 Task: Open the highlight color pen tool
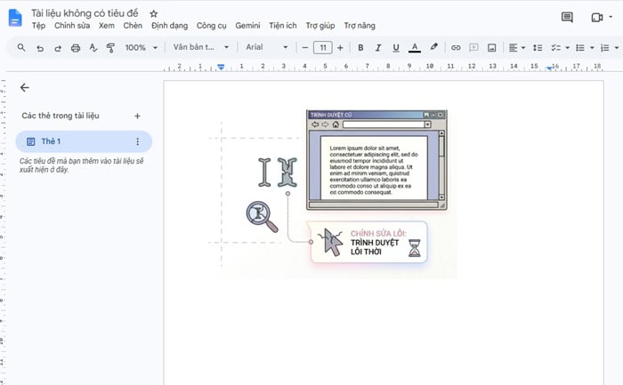[x=434, y=47]
